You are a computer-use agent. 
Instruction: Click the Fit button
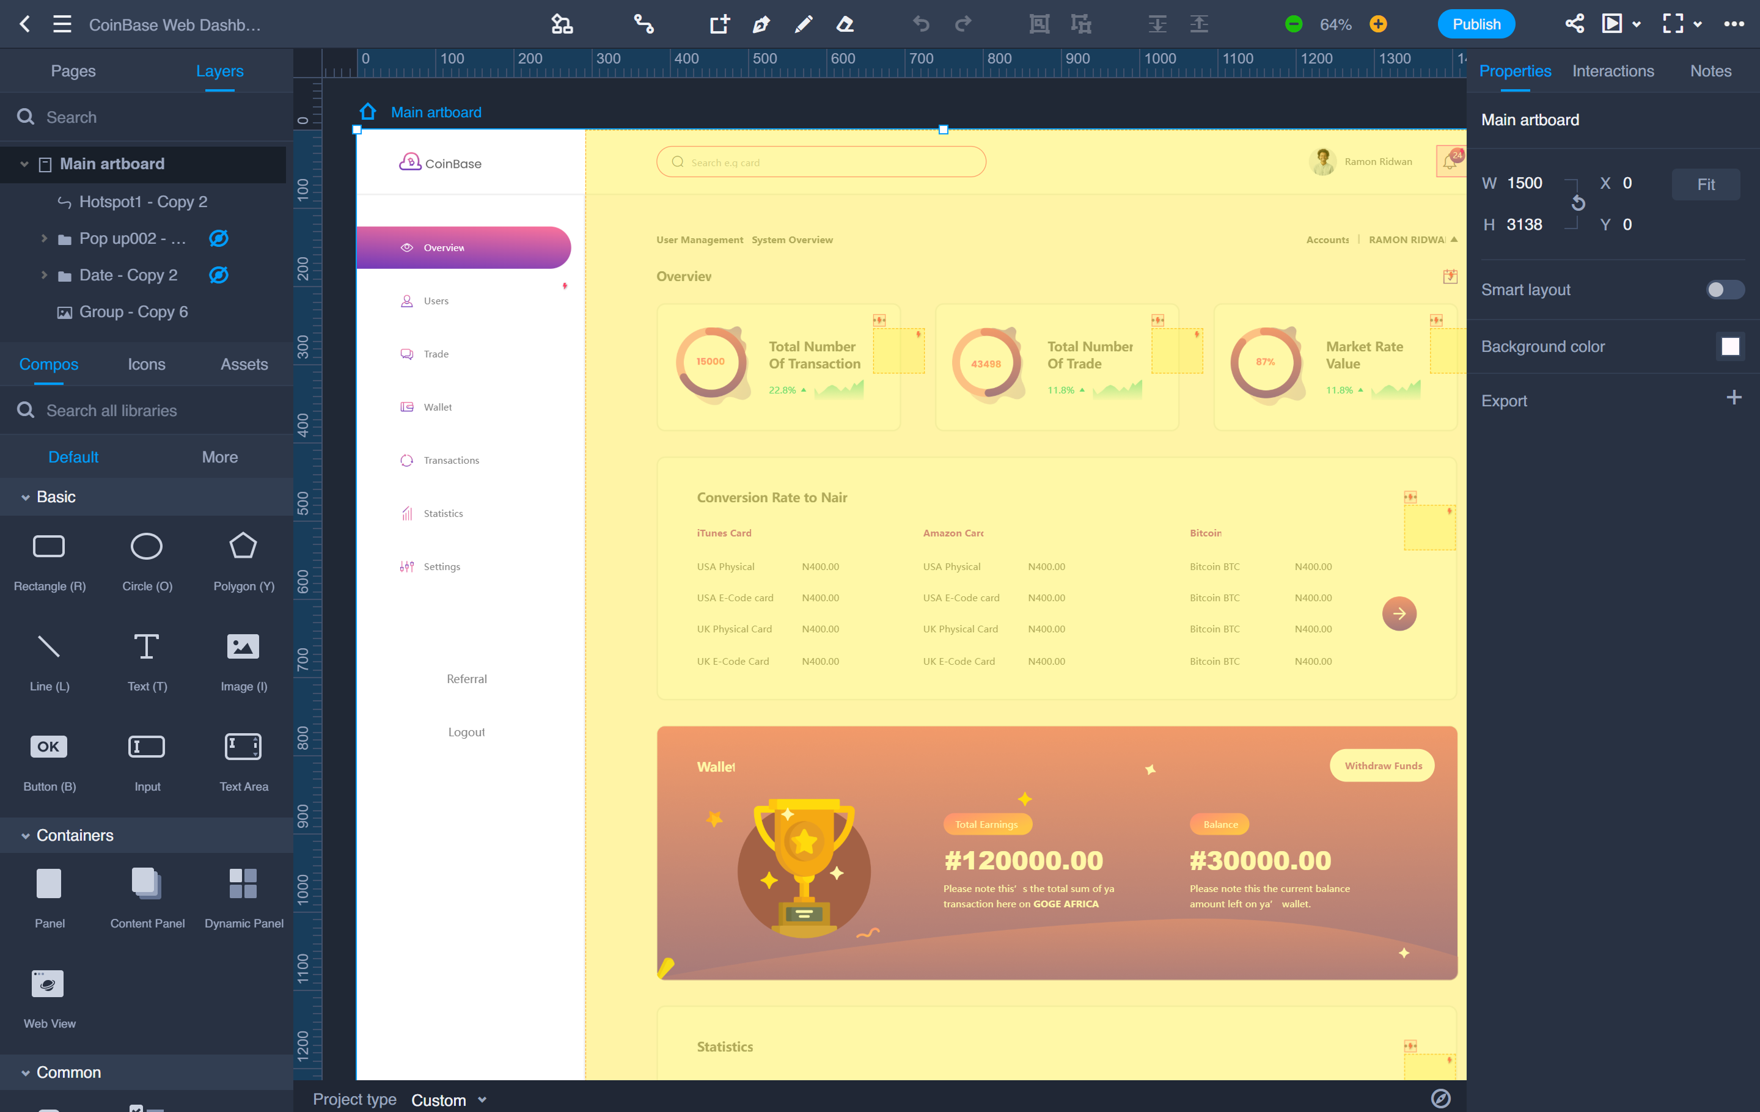coord(1705,184)
